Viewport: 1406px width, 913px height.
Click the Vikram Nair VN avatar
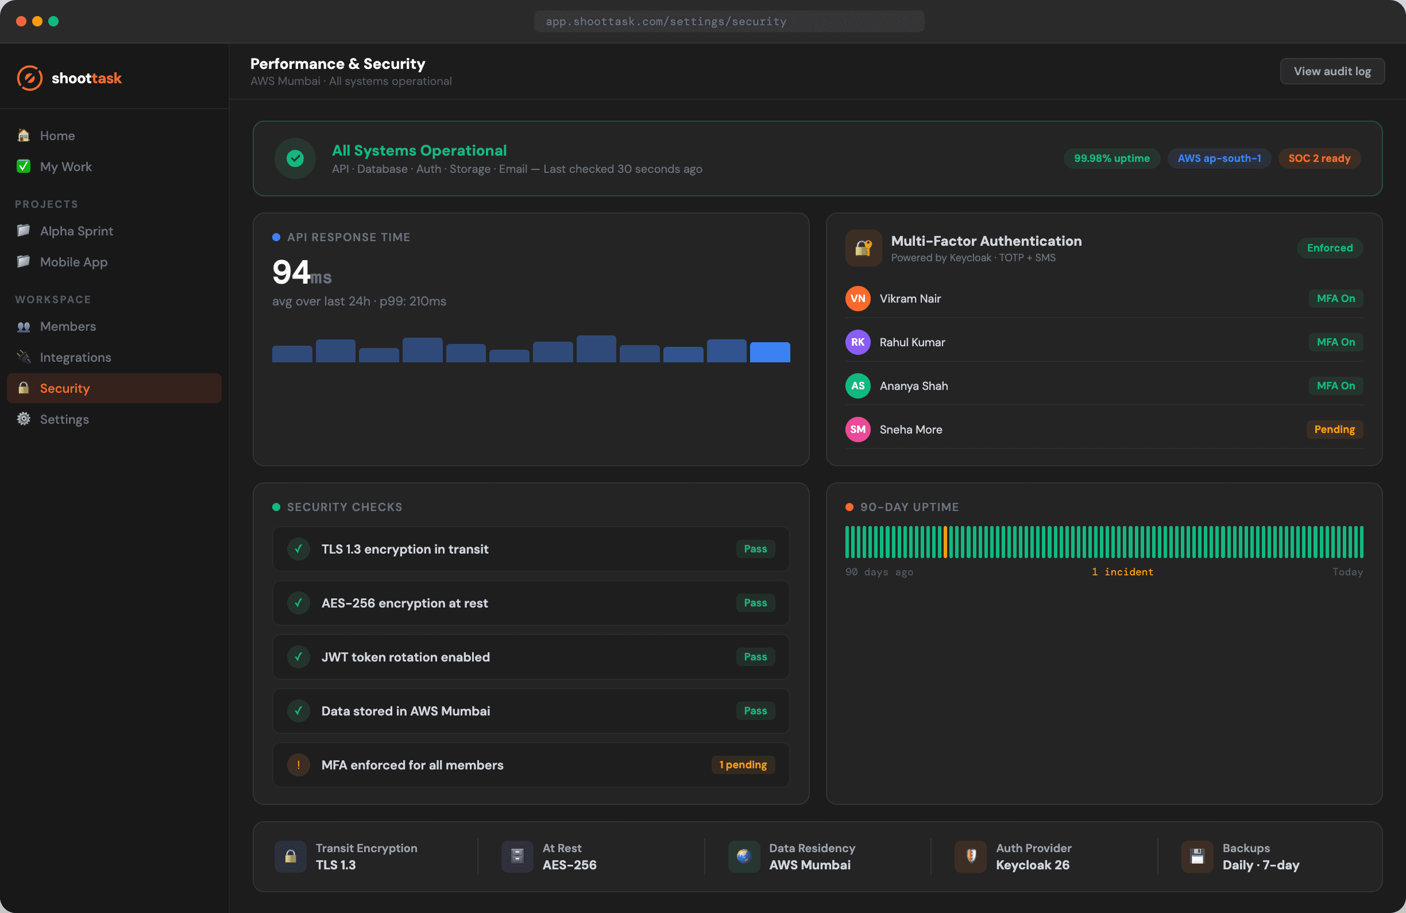(x=857, y=299)
